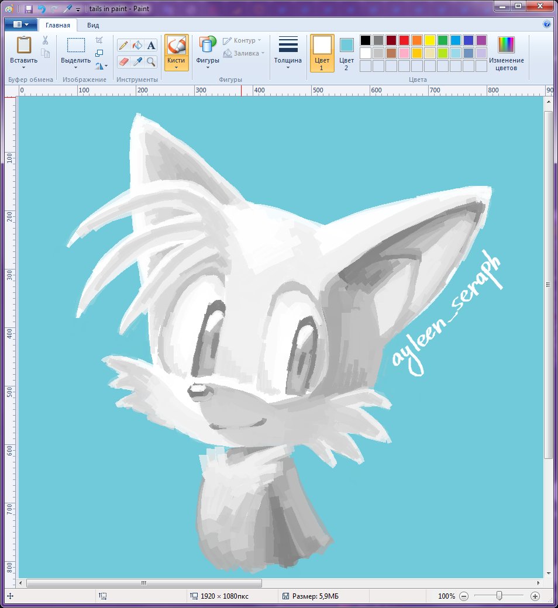
Task: Activate Color 2 (Цвет 2) selector
Action: tap(346, 53)
